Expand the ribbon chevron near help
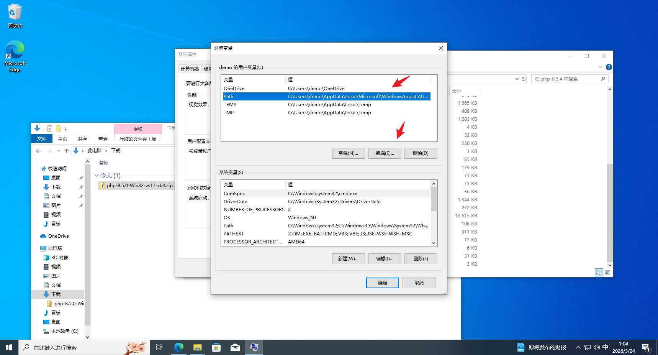 (600, 67)
